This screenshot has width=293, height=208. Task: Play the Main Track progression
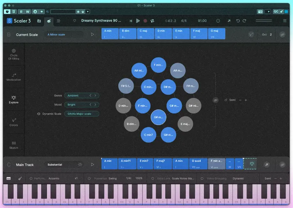92,164
